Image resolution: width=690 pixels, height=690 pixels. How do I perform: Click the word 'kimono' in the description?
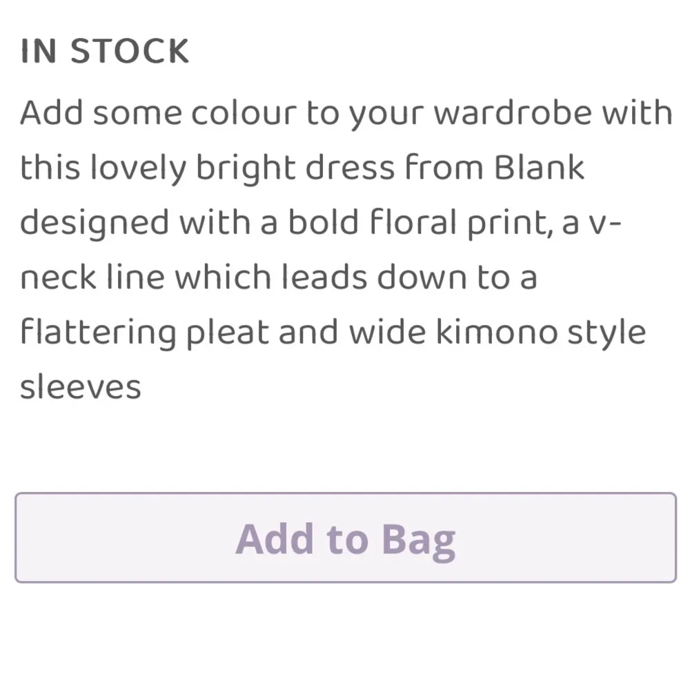pyautogui.click(x=501, y=333)
